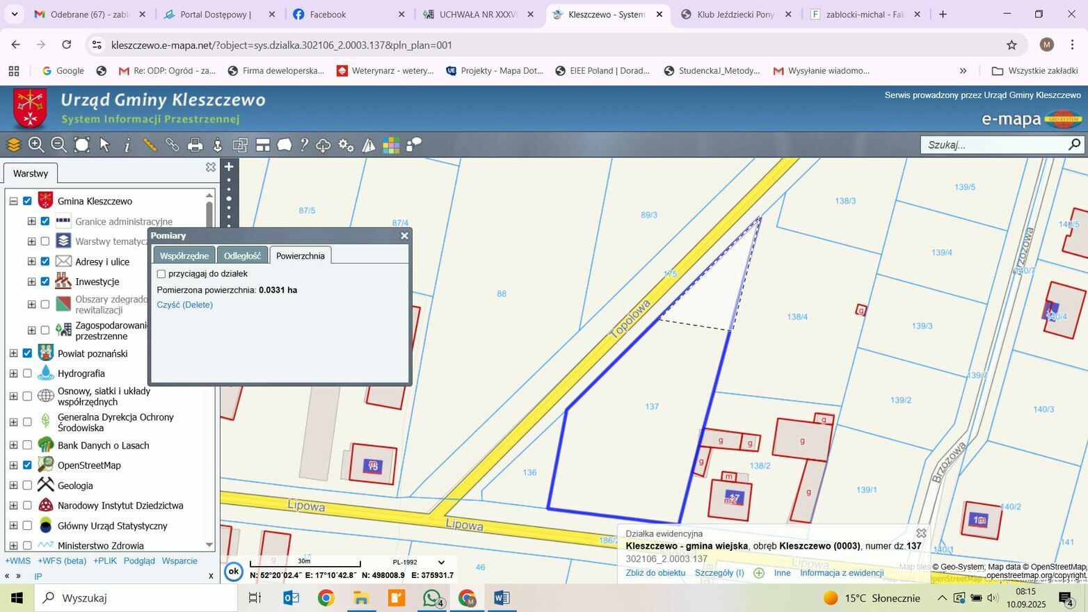
Task: Close the Warstwy layers panel
Action: (211, 167)
